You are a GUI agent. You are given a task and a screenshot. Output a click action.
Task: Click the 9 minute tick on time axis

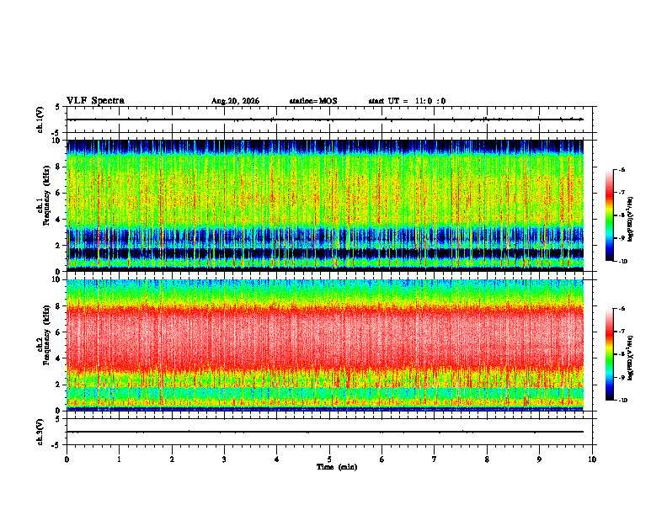coord(539,459)
